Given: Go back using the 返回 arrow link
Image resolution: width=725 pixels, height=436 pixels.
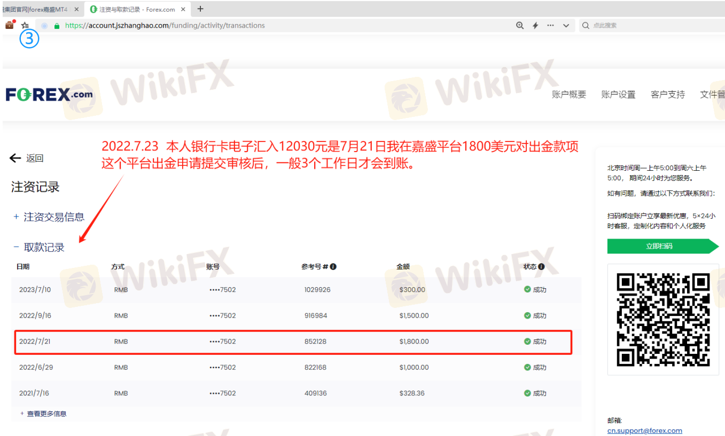Looking at the screenshot, I should (x=27, y=158).
